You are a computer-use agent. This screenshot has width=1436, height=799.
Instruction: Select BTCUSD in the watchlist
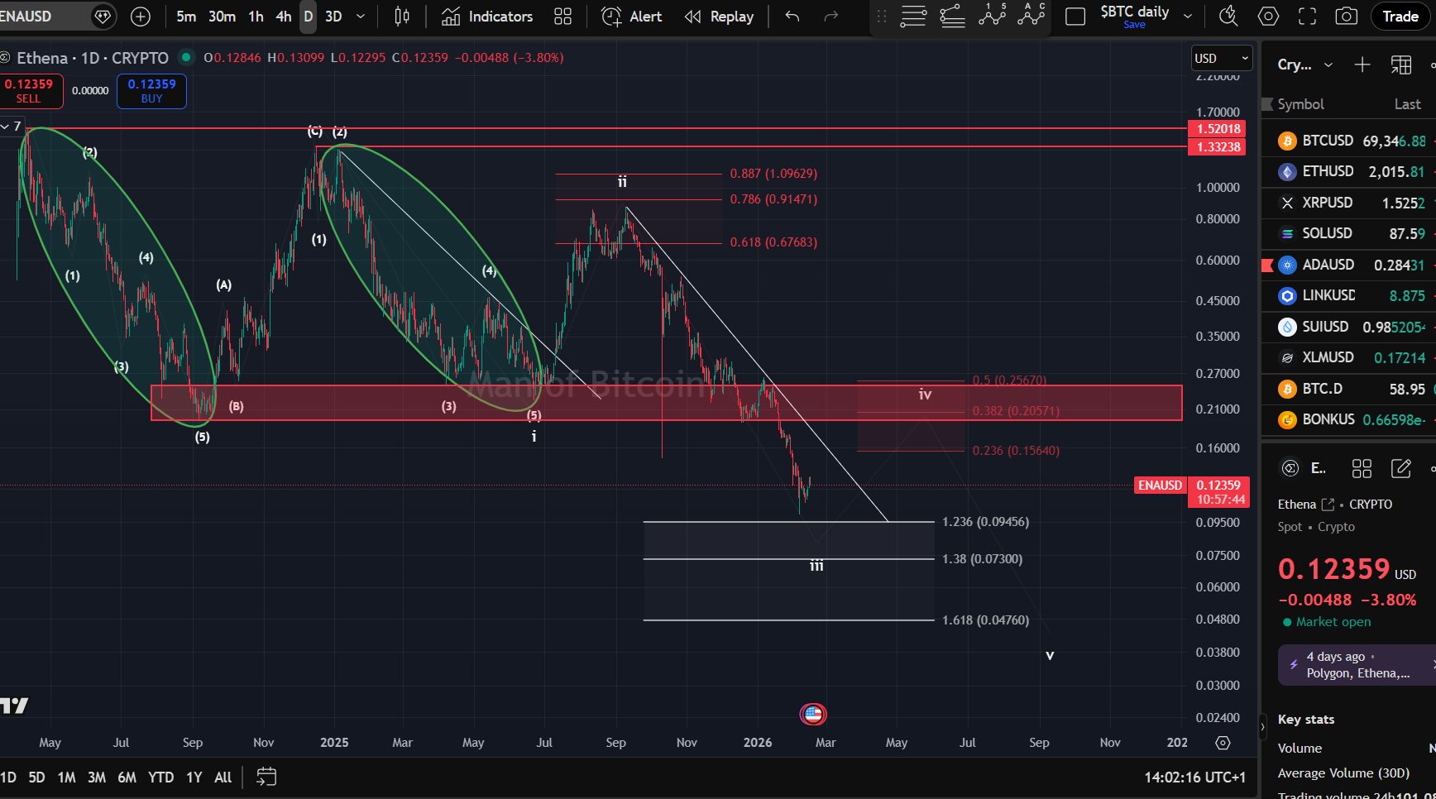(1348, 141)
